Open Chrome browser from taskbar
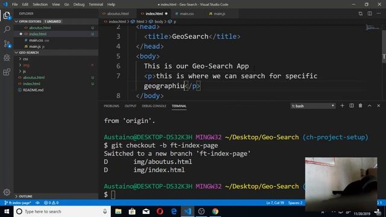The image size is (386, 217). pyautogui.click(x=215, y=212)
